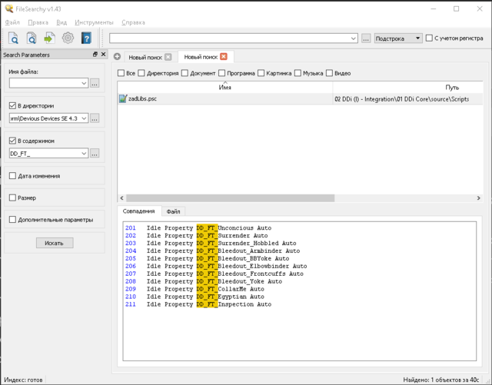Open help via the question mark icon
The height and width of the screenshot is (385, 492).
pyautogui.click(x=86, y=38)
